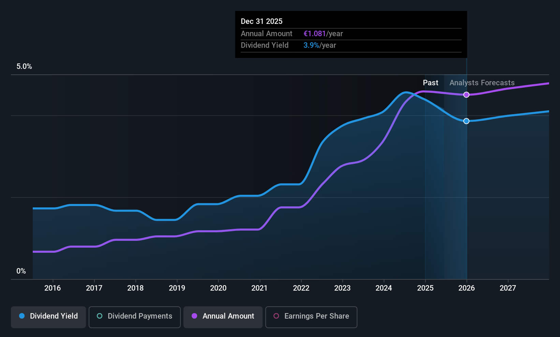Click the Past region label

point(430,83)
